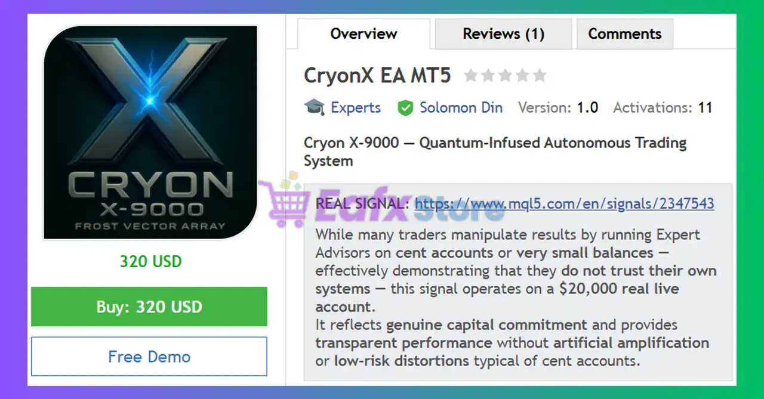This screenshot has width=764, height=399.
Task: Click the CryonX EA MT5 product title
Action: tap(377, 76)
